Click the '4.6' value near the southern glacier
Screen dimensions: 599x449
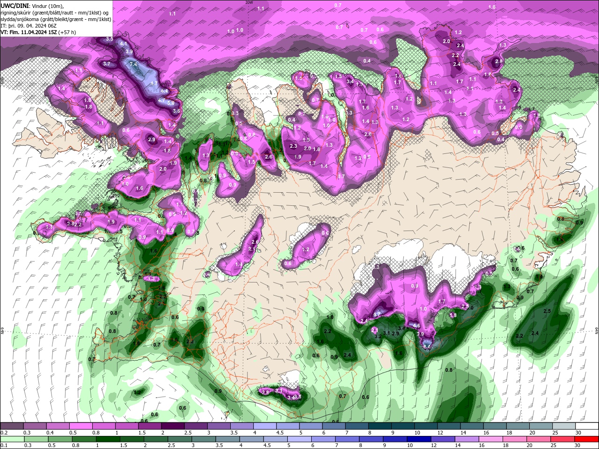click(416, 326)
